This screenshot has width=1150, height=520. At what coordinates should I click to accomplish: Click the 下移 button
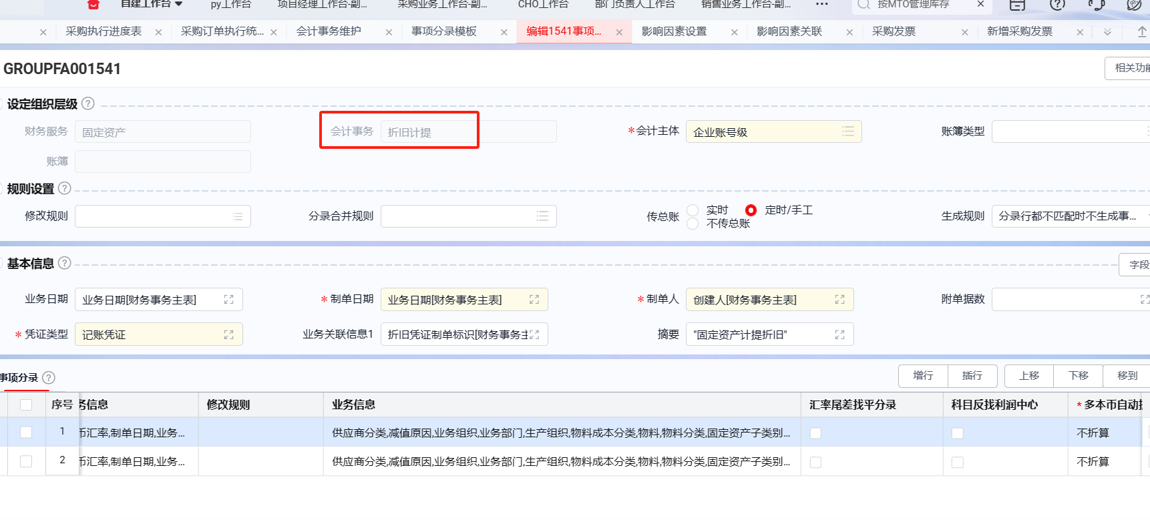1078,376
